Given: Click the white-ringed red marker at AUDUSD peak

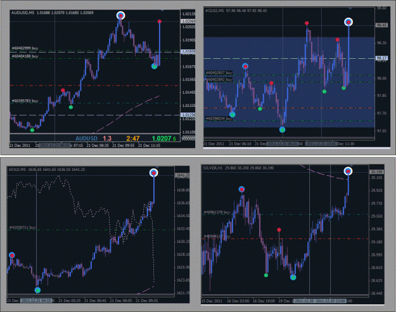Looking at the screenshot, I should [x=121, y=16].
